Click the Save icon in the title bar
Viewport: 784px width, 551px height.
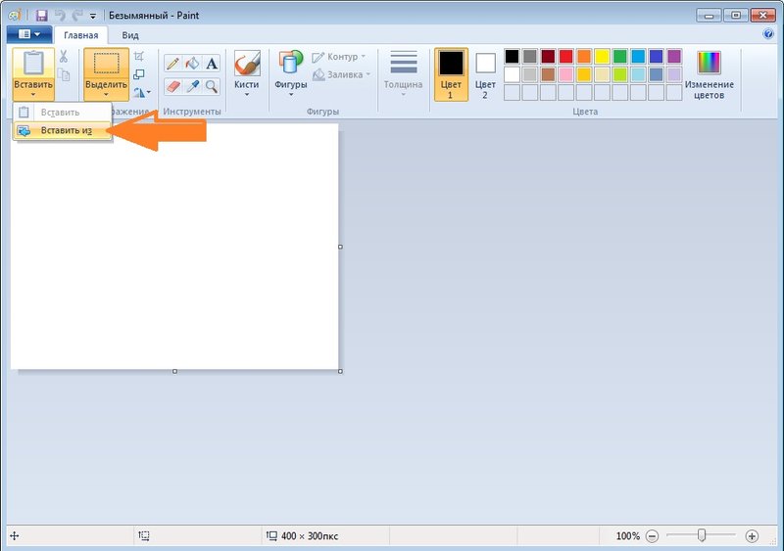point(41,16)
